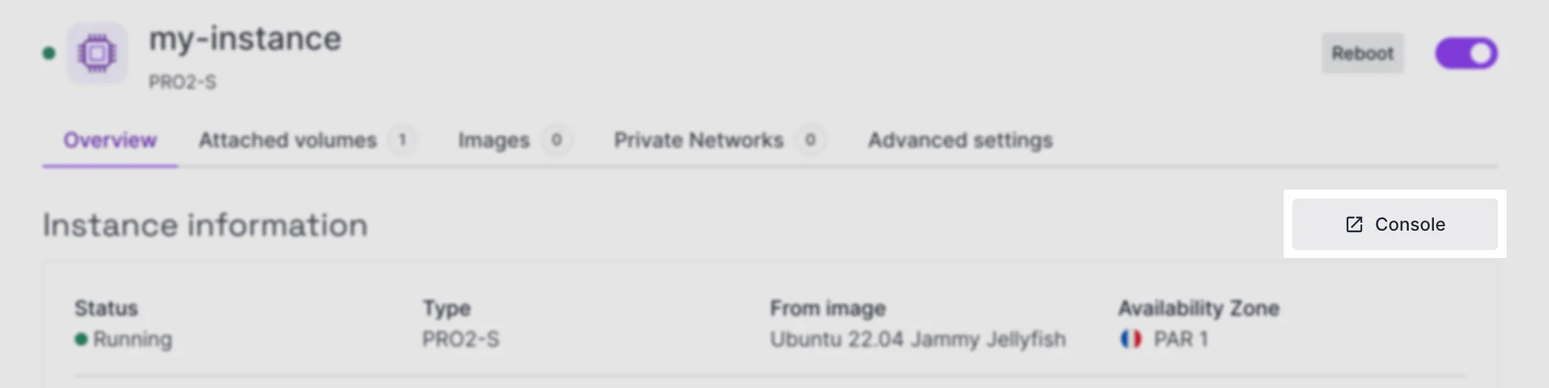Click the French flag icon
The height and width of the screenshot is (388, 1549).
click(x=1130, y=338)
